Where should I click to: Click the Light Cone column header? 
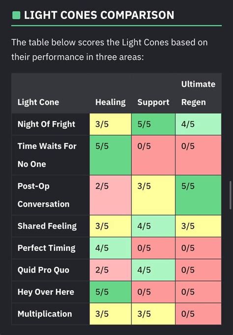coord(38,102)
